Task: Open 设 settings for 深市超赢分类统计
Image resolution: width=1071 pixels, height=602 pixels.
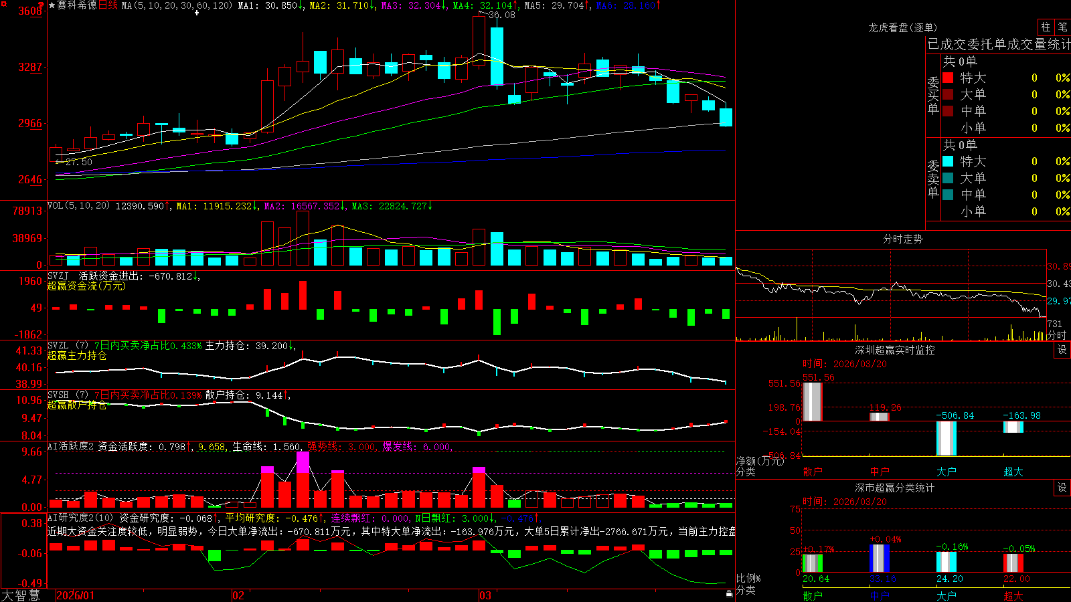Action: click(x=1062, y=488)
